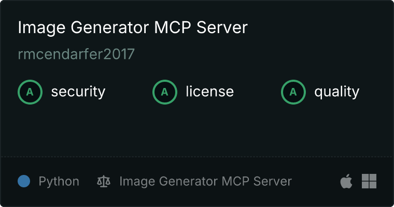
Task: Click the quality grade A badge
Action: coord(293,92)
